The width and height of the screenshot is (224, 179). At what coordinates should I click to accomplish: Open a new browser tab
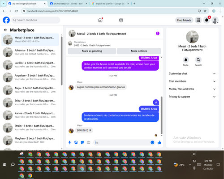tap(134, 4)
